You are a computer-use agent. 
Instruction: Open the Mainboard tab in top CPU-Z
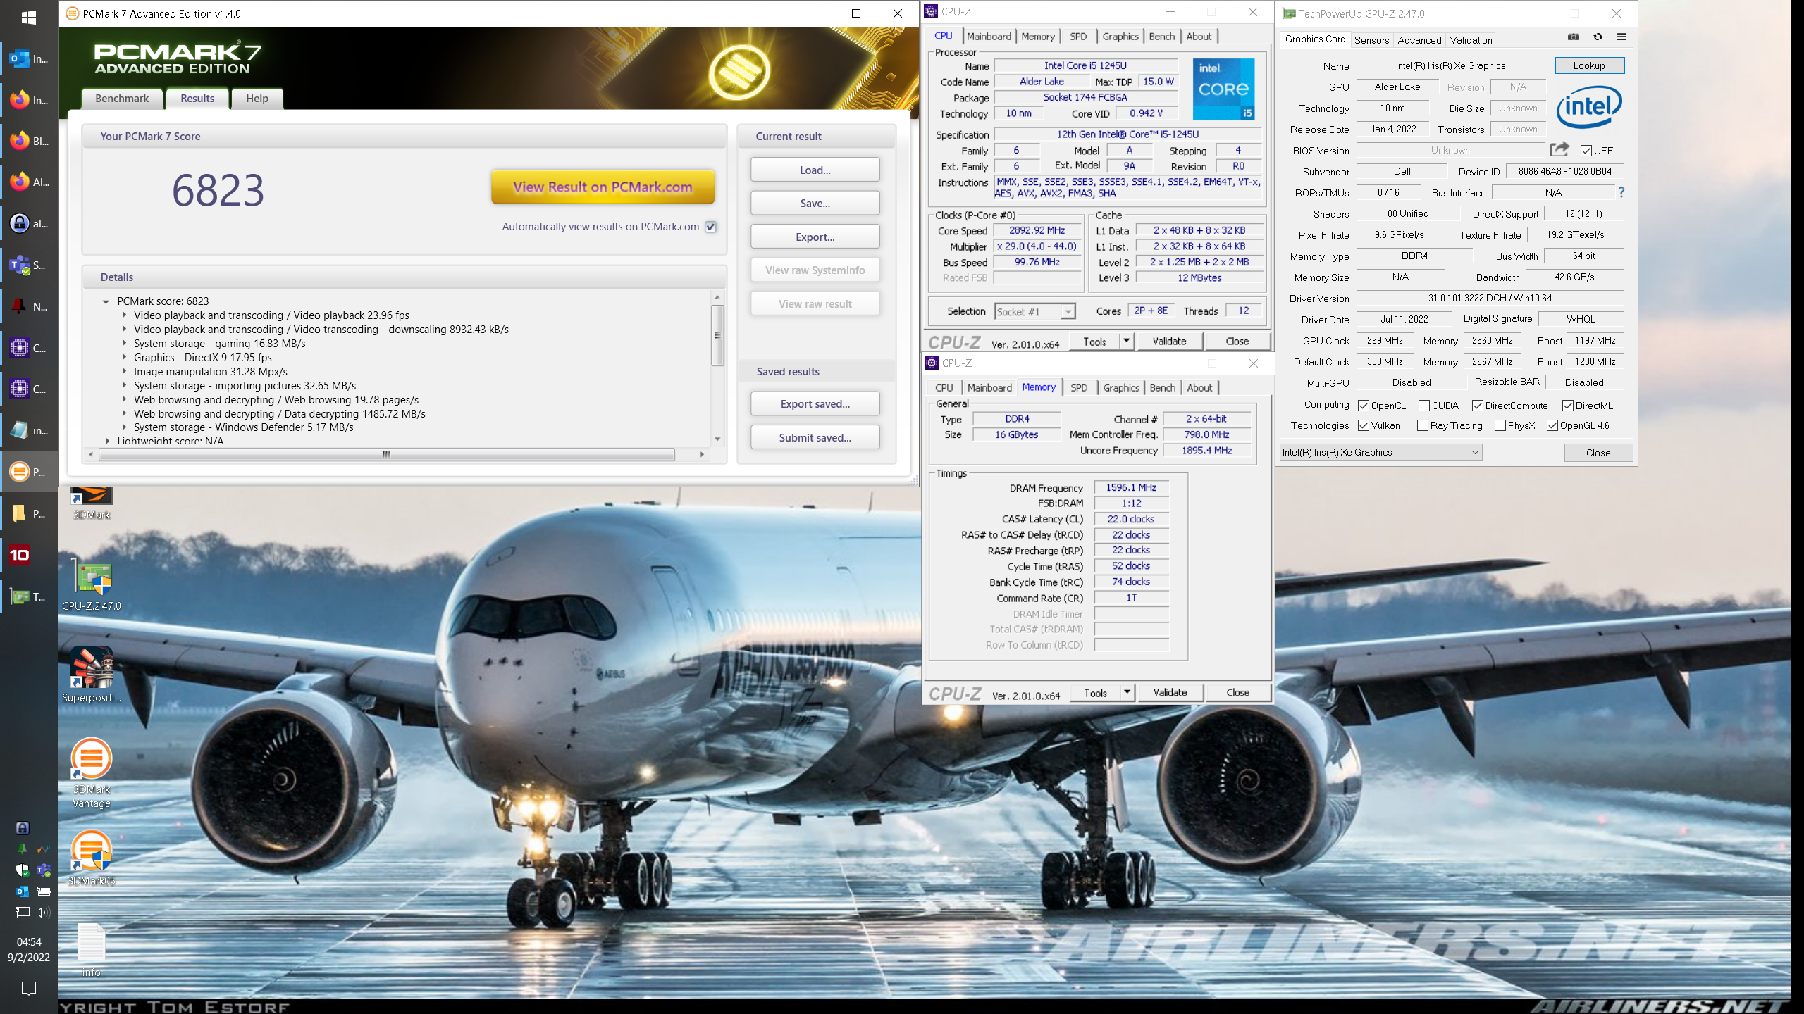(x=989, y=36)
